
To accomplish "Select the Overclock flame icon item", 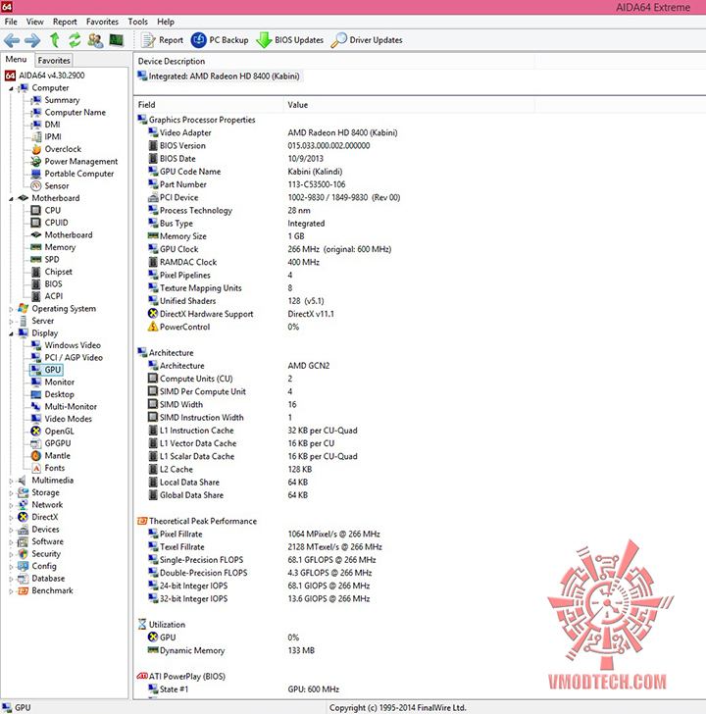I will click(36, 149).
